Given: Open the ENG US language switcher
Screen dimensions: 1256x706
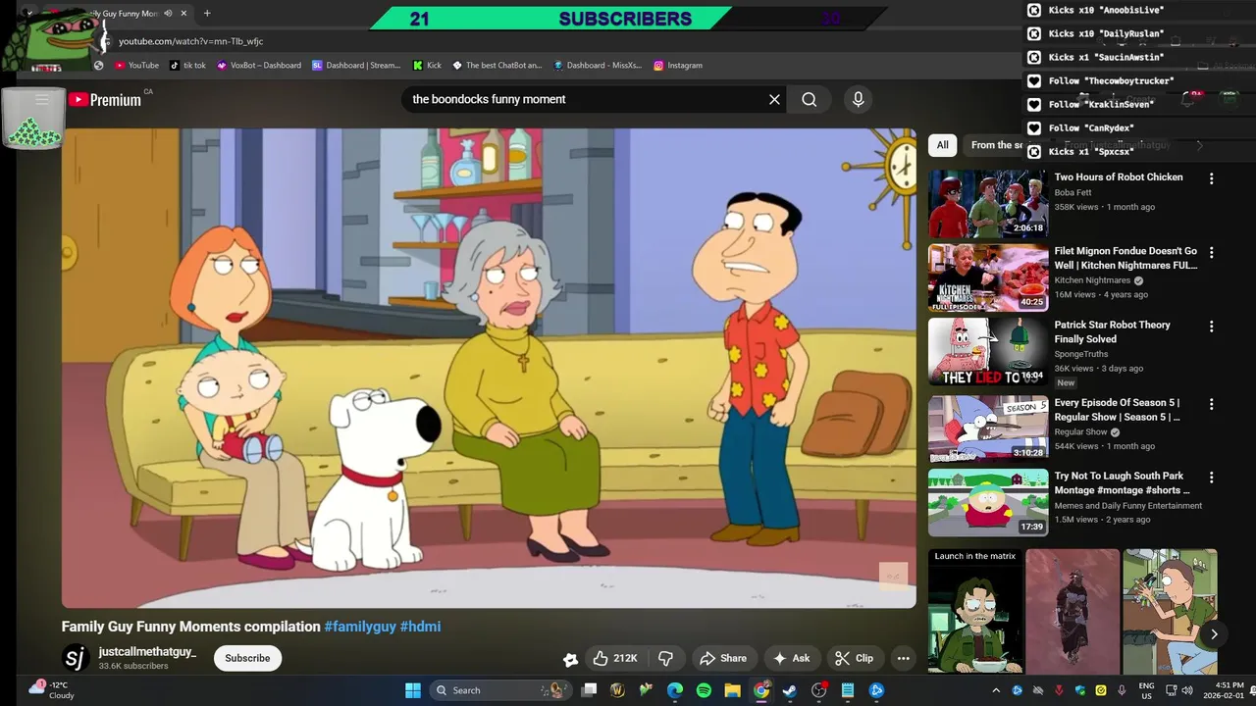Looking at the screenshot, I should pos(1146,690).
